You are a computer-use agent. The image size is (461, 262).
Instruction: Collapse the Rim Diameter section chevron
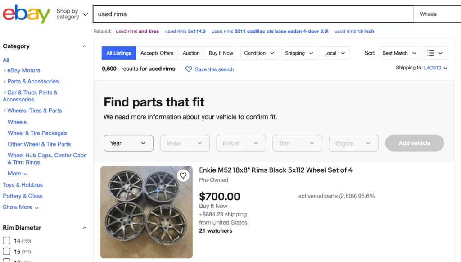click(84, 228)
